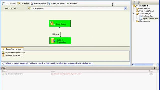The height and width of the screenshot is (90, 160).
Task: Click the Excel Source component icon
Action: 52,23
